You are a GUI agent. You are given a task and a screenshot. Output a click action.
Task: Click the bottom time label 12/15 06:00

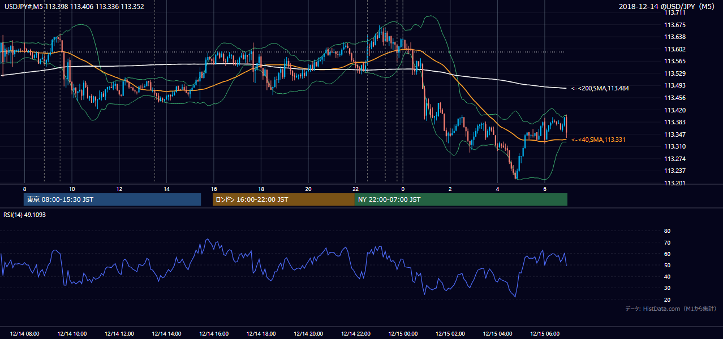[x=545, y=334]
